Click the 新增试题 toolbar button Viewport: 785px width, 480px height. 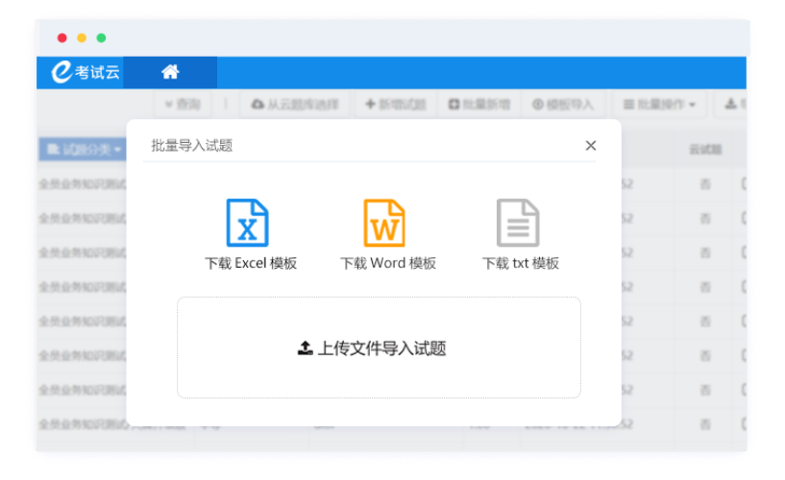tap(395, 105)
